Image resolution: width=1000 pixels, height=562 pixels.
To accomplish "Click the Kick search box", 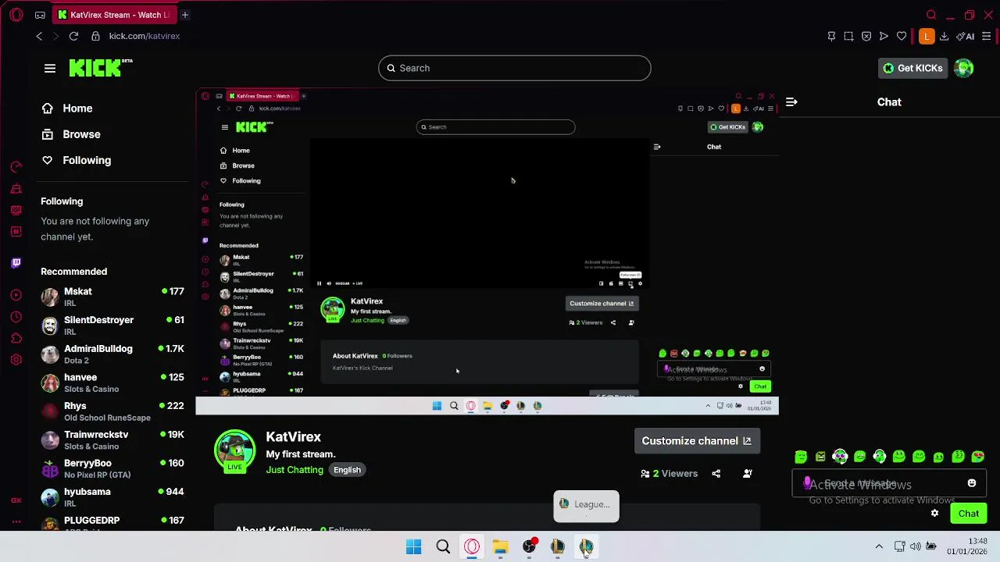I will coord(515,68).
